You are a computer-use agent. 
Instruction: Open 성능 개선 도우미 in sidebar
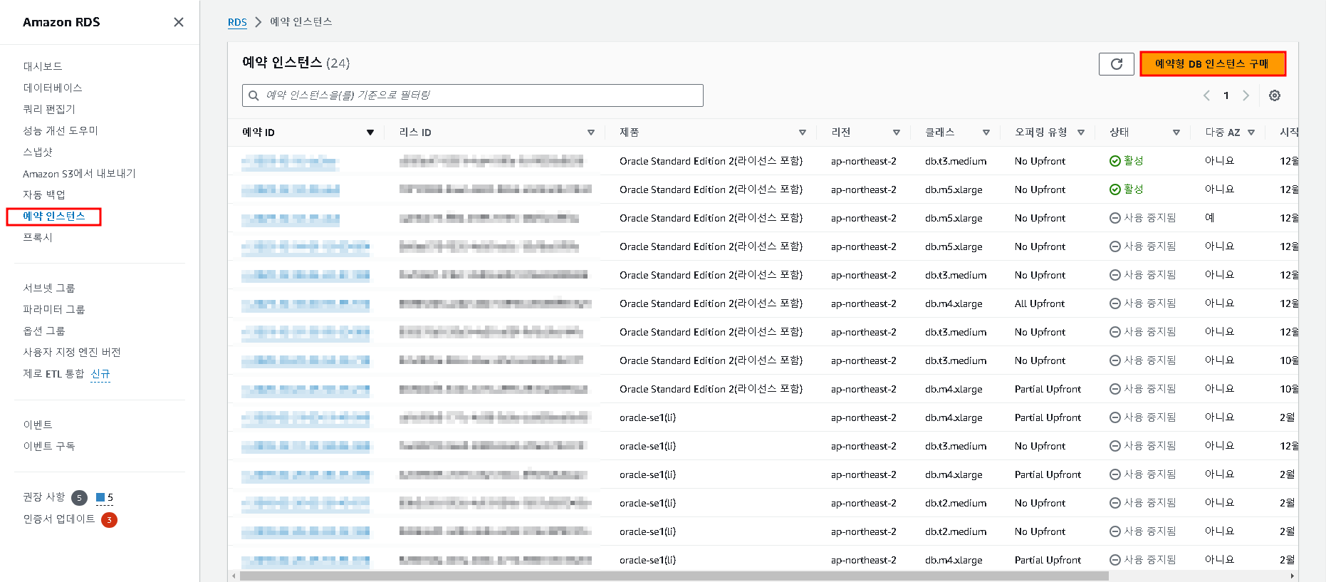click(61, 130)
